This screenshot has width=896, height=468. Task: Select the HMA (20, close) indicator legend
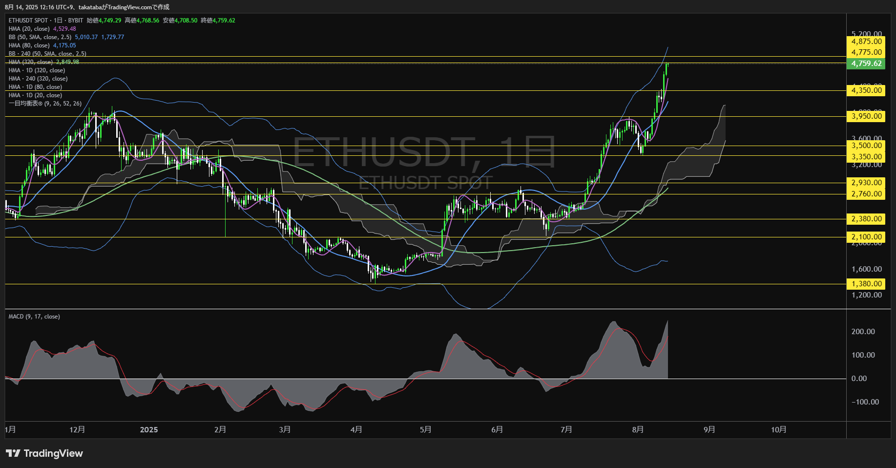coord(42,29)
